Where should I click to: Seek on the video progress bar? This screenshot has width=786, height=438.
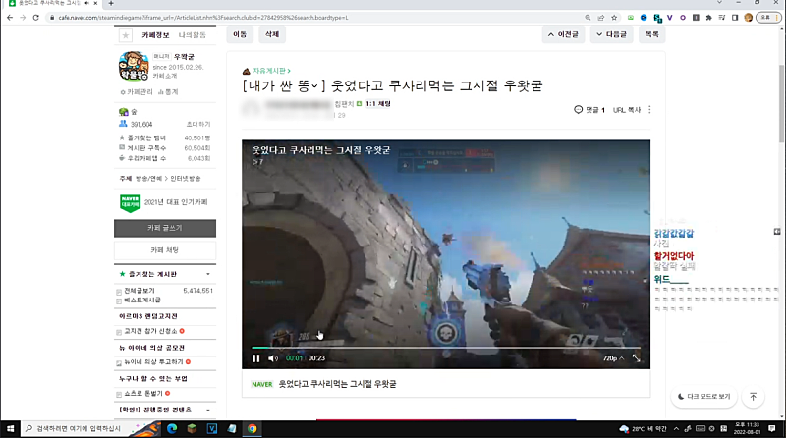[x=446, y=348]
